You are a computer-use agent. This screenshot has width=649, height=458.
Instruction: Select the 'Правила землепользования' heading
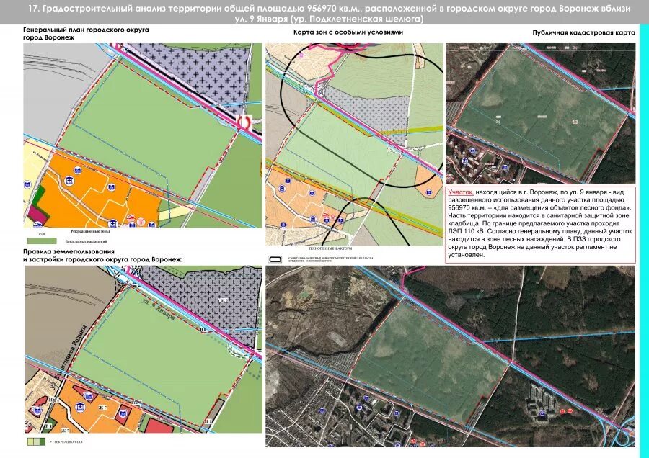click(102, 256)
